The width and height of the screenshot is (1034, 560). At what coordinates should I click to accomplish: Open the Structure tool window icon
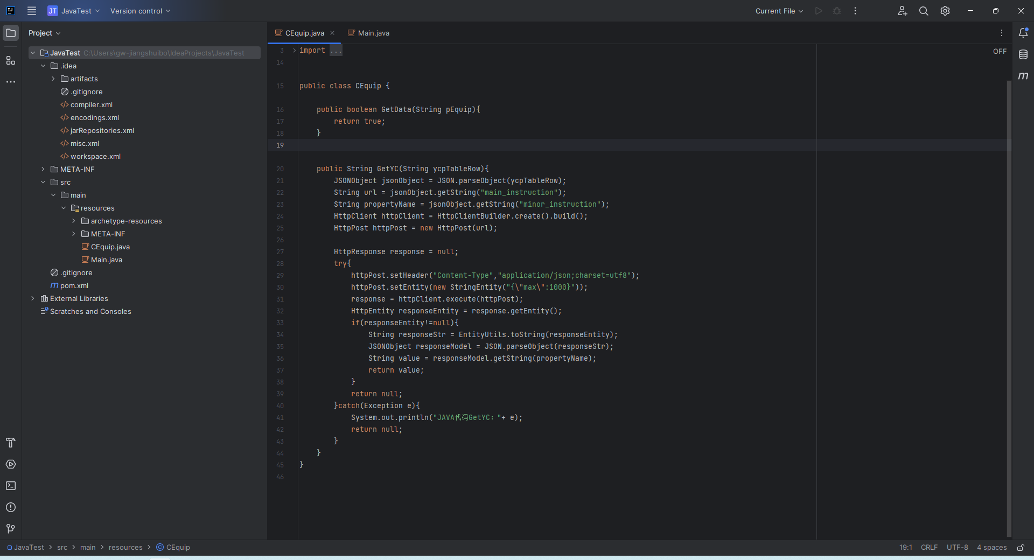point(11,60)
